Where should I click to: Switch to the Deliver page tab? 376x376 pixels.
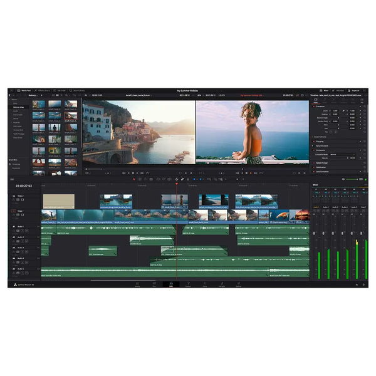(x=239, y=285)
